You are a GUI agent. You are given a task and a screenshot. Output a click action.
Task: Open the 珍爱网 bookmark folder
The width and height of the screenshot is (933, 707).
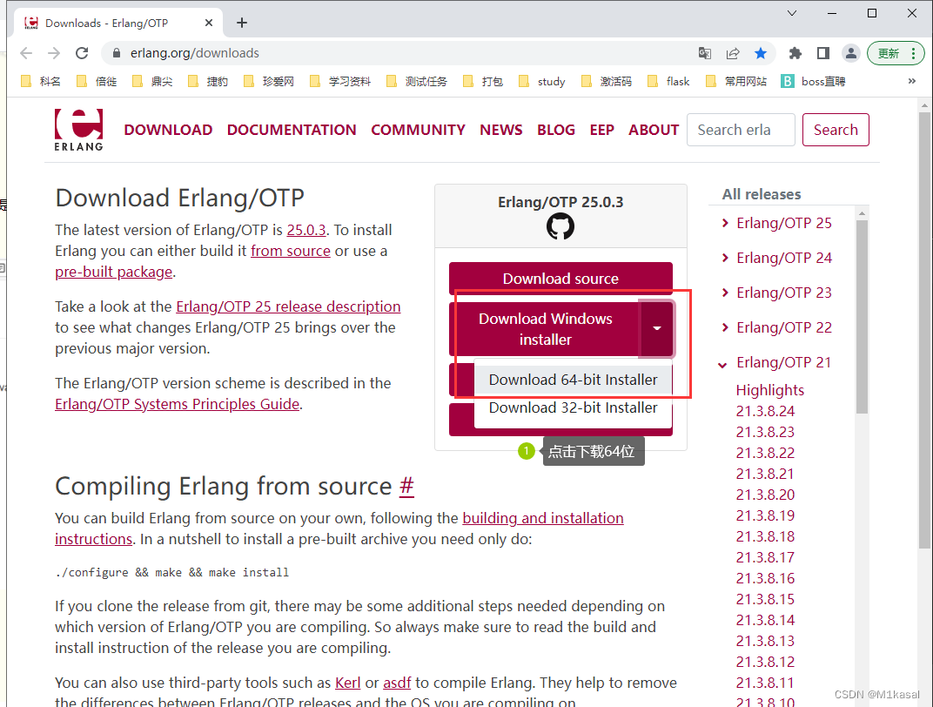(269, 81)
